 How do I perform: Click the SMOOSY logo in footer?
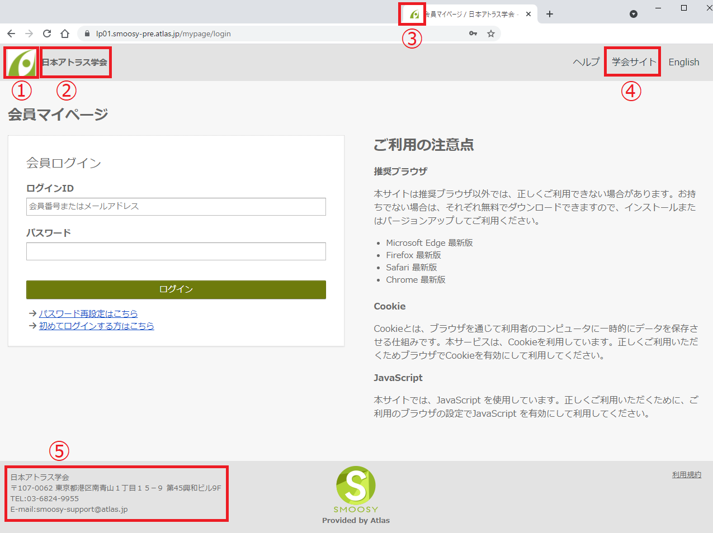(x=356, y=489)
